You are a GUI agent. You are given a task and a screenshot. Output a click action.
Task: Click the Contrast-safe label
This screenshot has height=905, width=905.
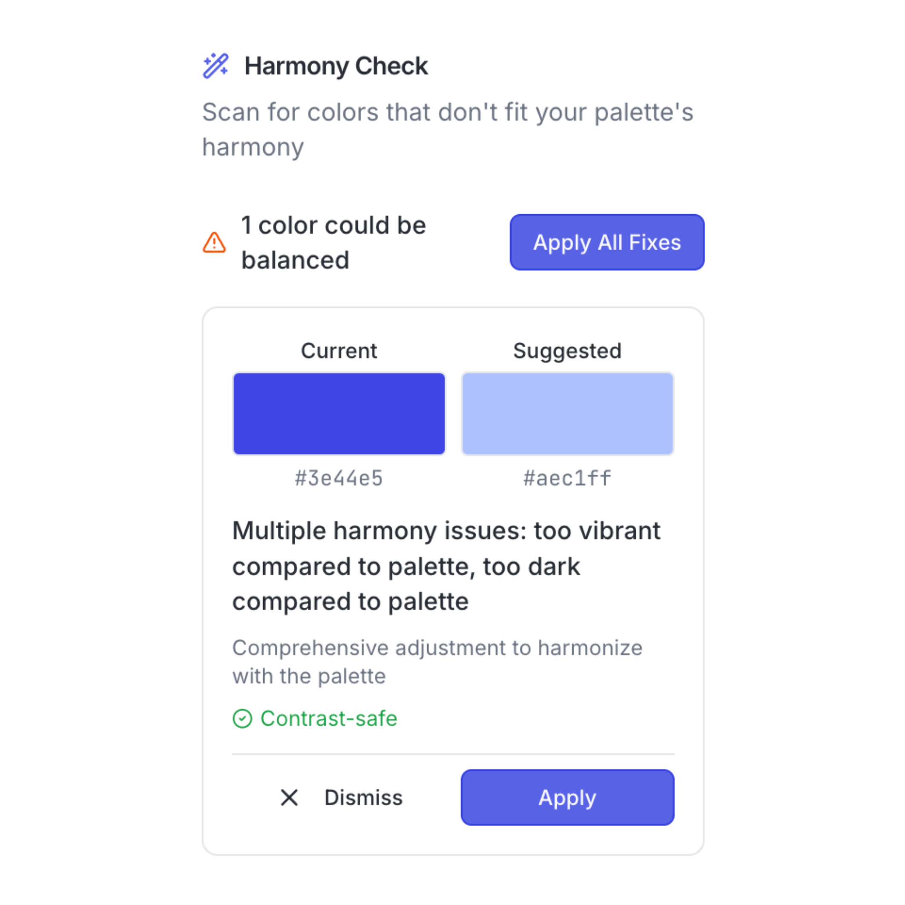click(x=328, y=718)
